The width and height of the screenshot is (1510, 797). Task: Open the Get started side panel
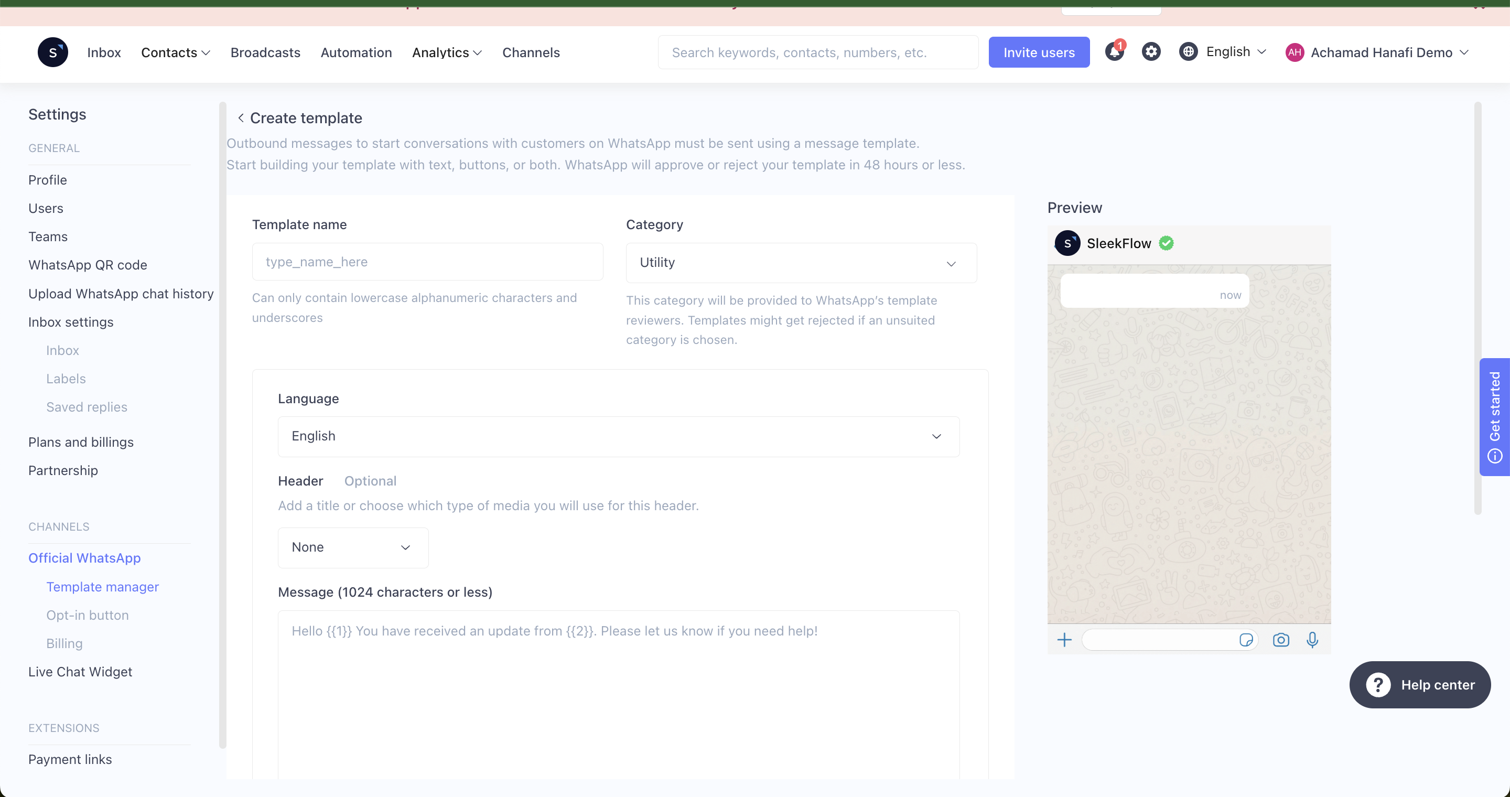pyautogui.click(x=1494, y=417)
